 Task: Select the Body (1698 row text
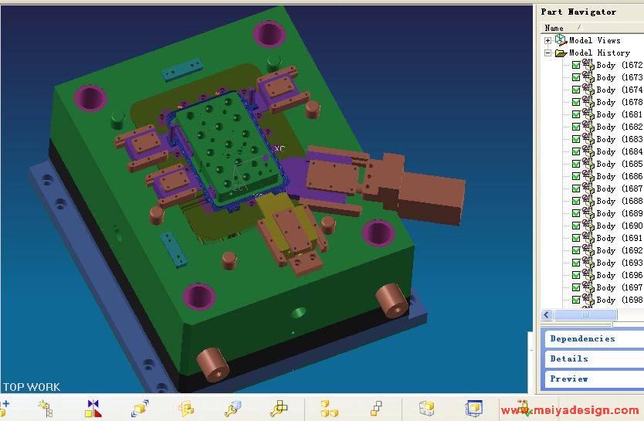619,300
